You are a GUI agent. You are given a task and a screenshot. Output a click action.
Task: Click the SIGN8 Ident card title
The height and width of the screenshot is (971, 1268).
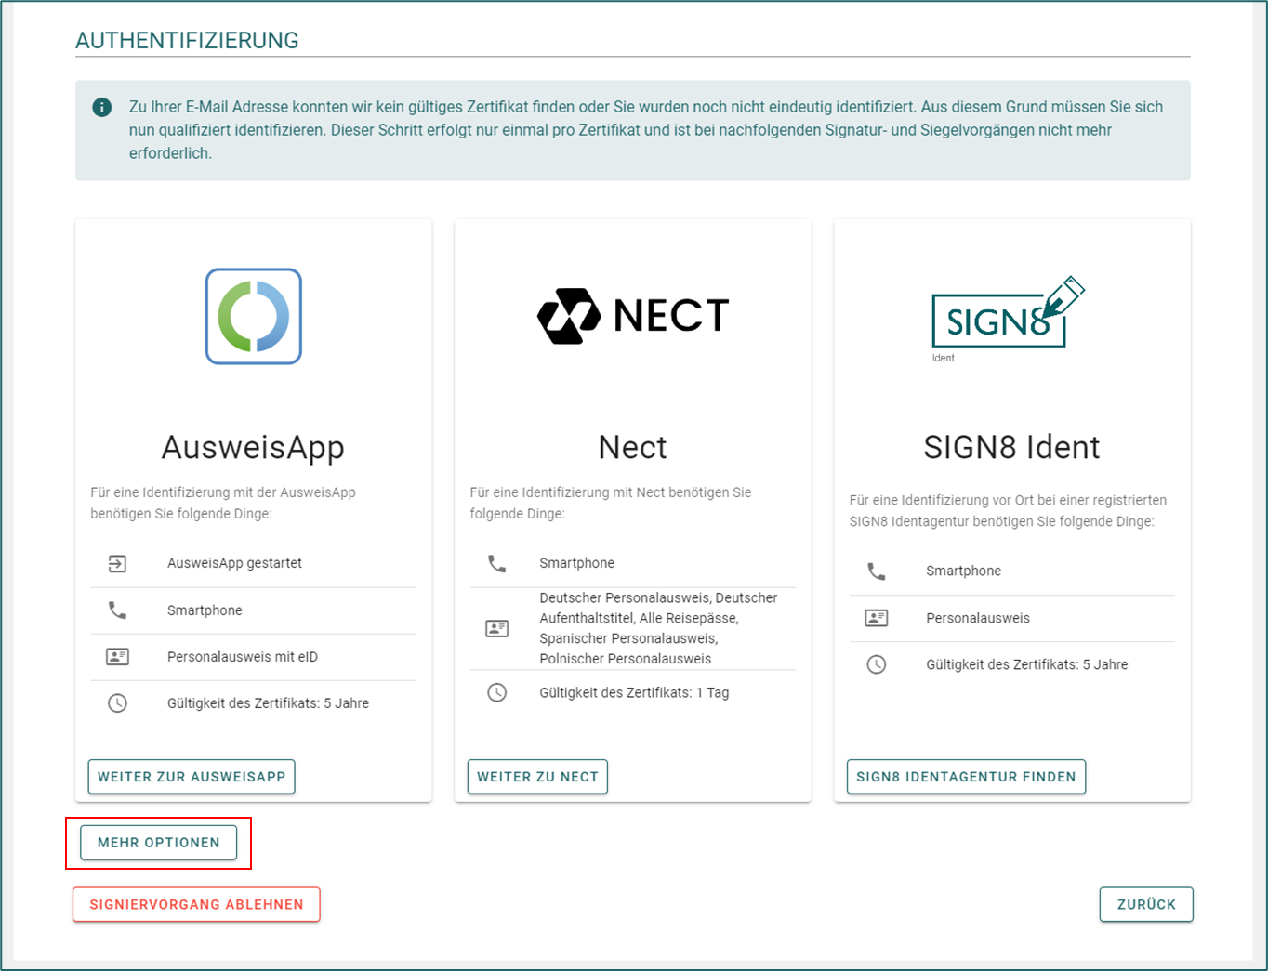[x=1011, y=447]
